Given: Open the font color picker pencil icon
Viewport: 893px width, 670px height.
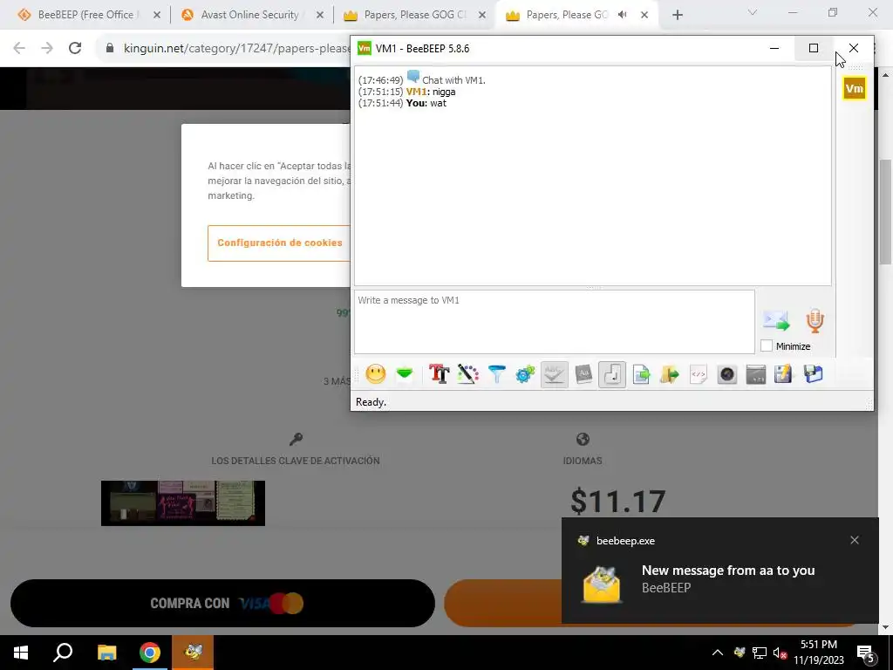Looking at the screenshot, I should point(467,374).
